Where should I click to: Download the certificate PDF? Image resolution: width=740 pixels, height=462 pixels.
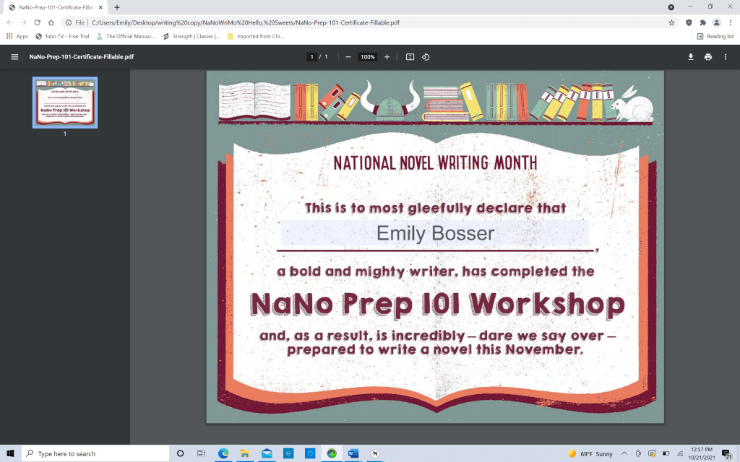tap(691, 56)
